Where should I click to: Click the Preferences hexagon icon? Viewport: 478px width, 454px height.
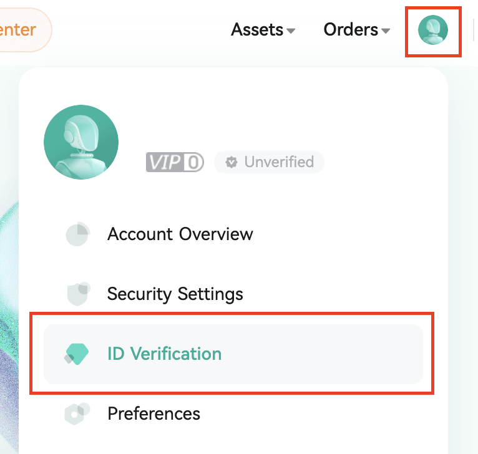pyautogui.click(x=77, y=413)
